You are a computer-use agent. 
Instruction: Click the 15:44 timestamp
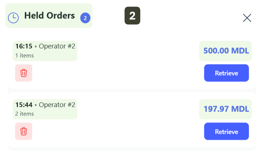tap(24, 105)
